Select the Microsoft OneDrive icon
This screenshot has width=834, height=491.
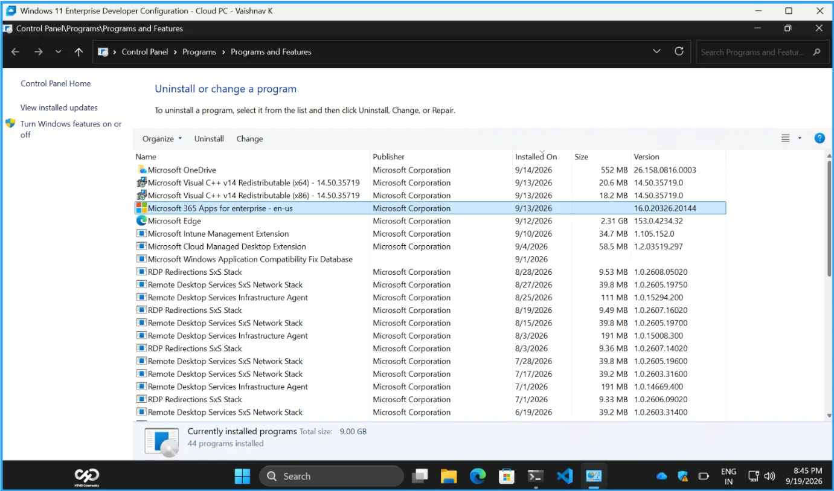point(142,170)
